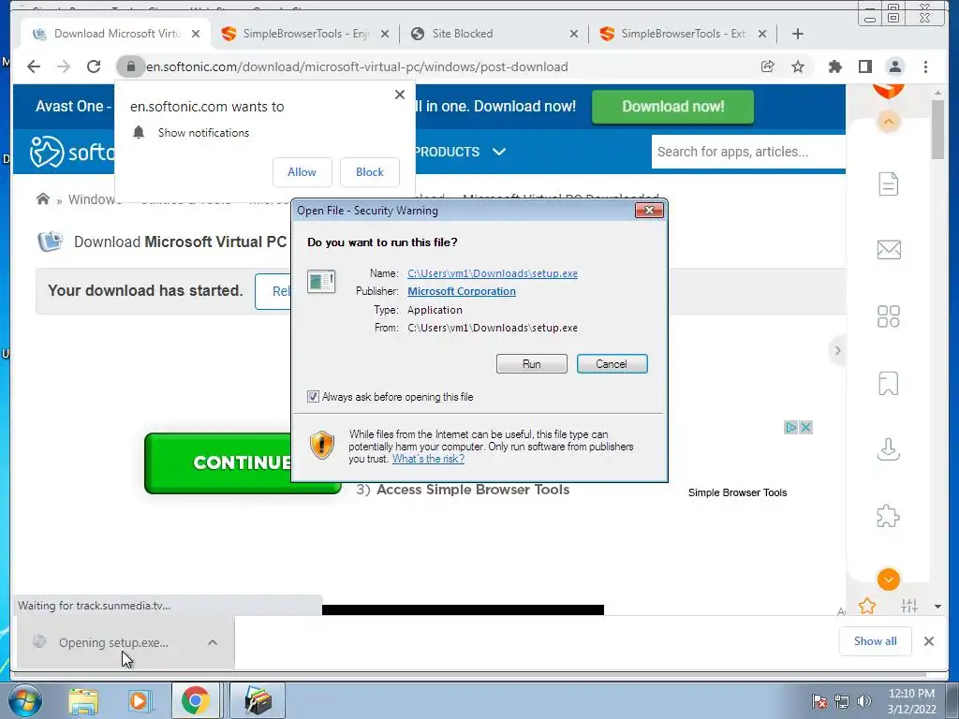This screenshot has height=719, width=959.
Task: Toggle the Chrome side panel icon
Action: coord(864,66)
